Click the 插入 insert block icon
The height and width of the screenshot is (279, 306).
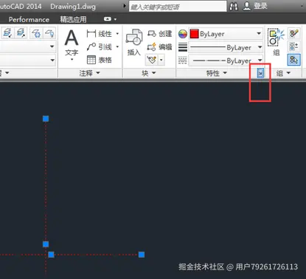pyautogui.click(x=134, y=42)
